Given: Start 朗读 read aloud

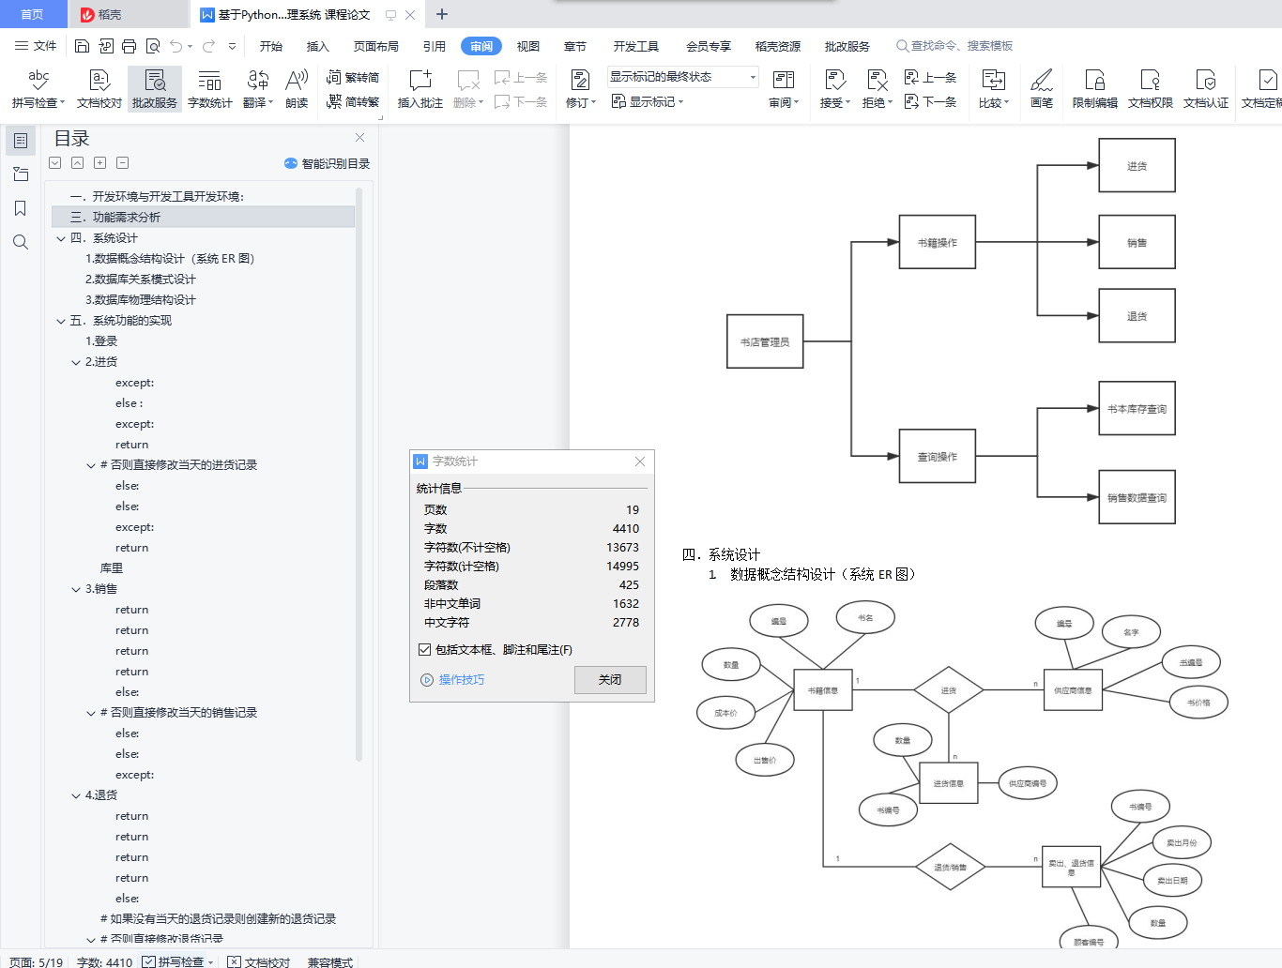Looking at the screenshot, I should [x=297, y=89].
